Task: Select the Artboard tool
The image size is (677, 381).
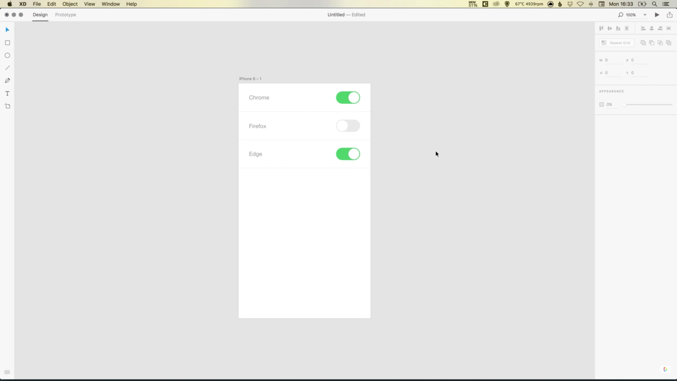Action: (7, 106)
